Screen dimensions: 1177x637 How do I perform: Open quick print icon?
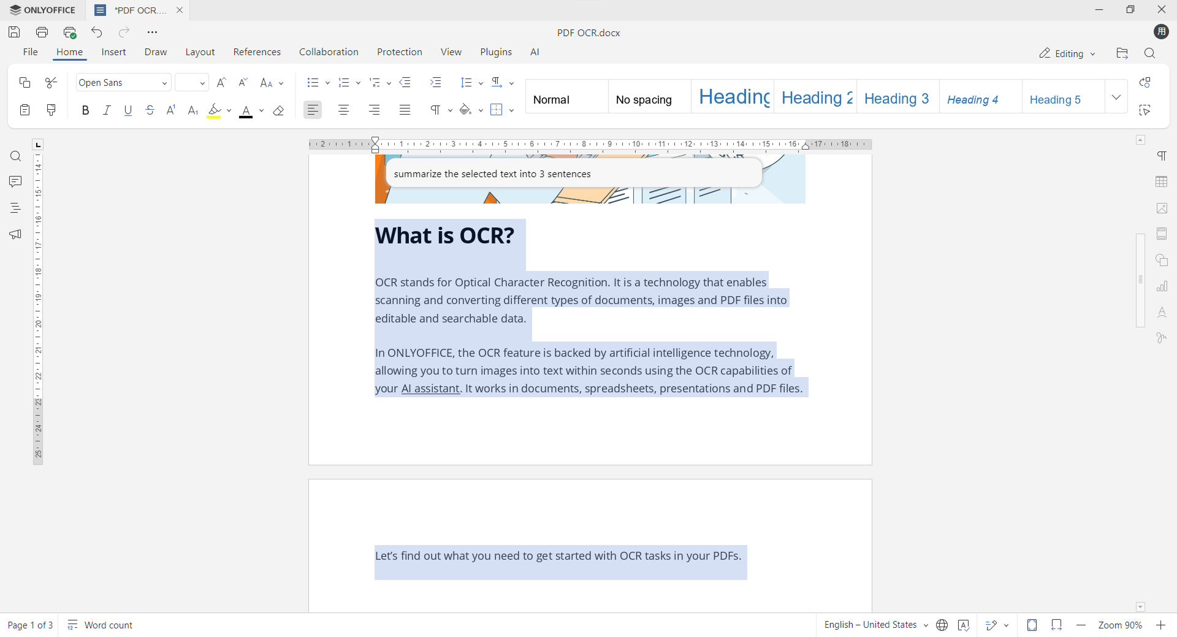69,32
